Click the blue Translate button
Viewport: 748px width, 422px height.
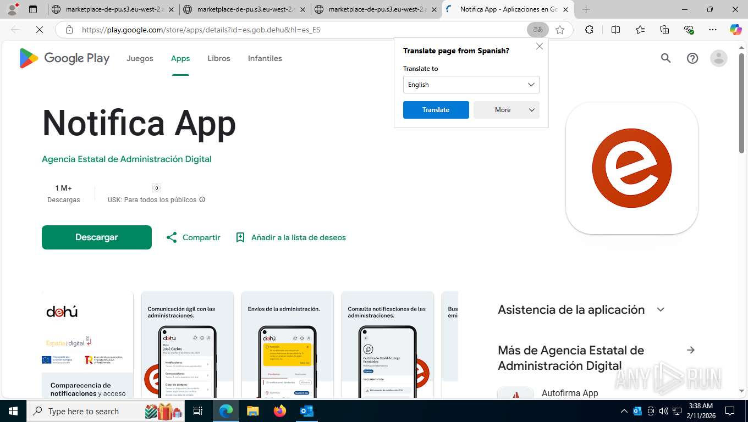436,110
